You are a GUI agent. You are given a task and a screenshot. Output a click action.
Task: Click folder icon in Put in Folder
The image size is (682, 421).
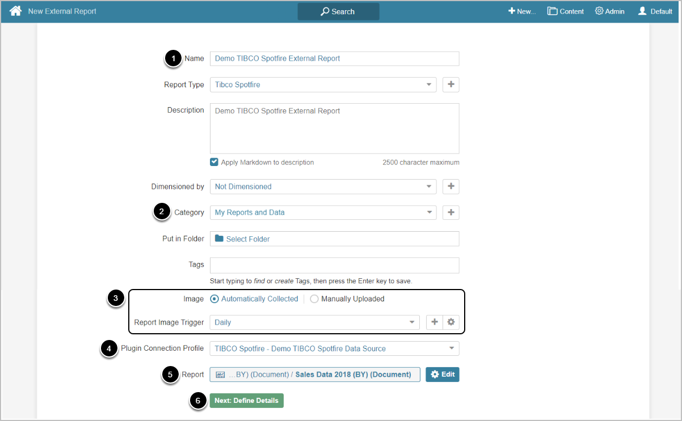pyautogui.click(x=219, y=239)
